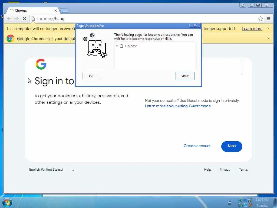Click the Chrome user profile button
The image size is (277, 208).
tap(243, 5)
